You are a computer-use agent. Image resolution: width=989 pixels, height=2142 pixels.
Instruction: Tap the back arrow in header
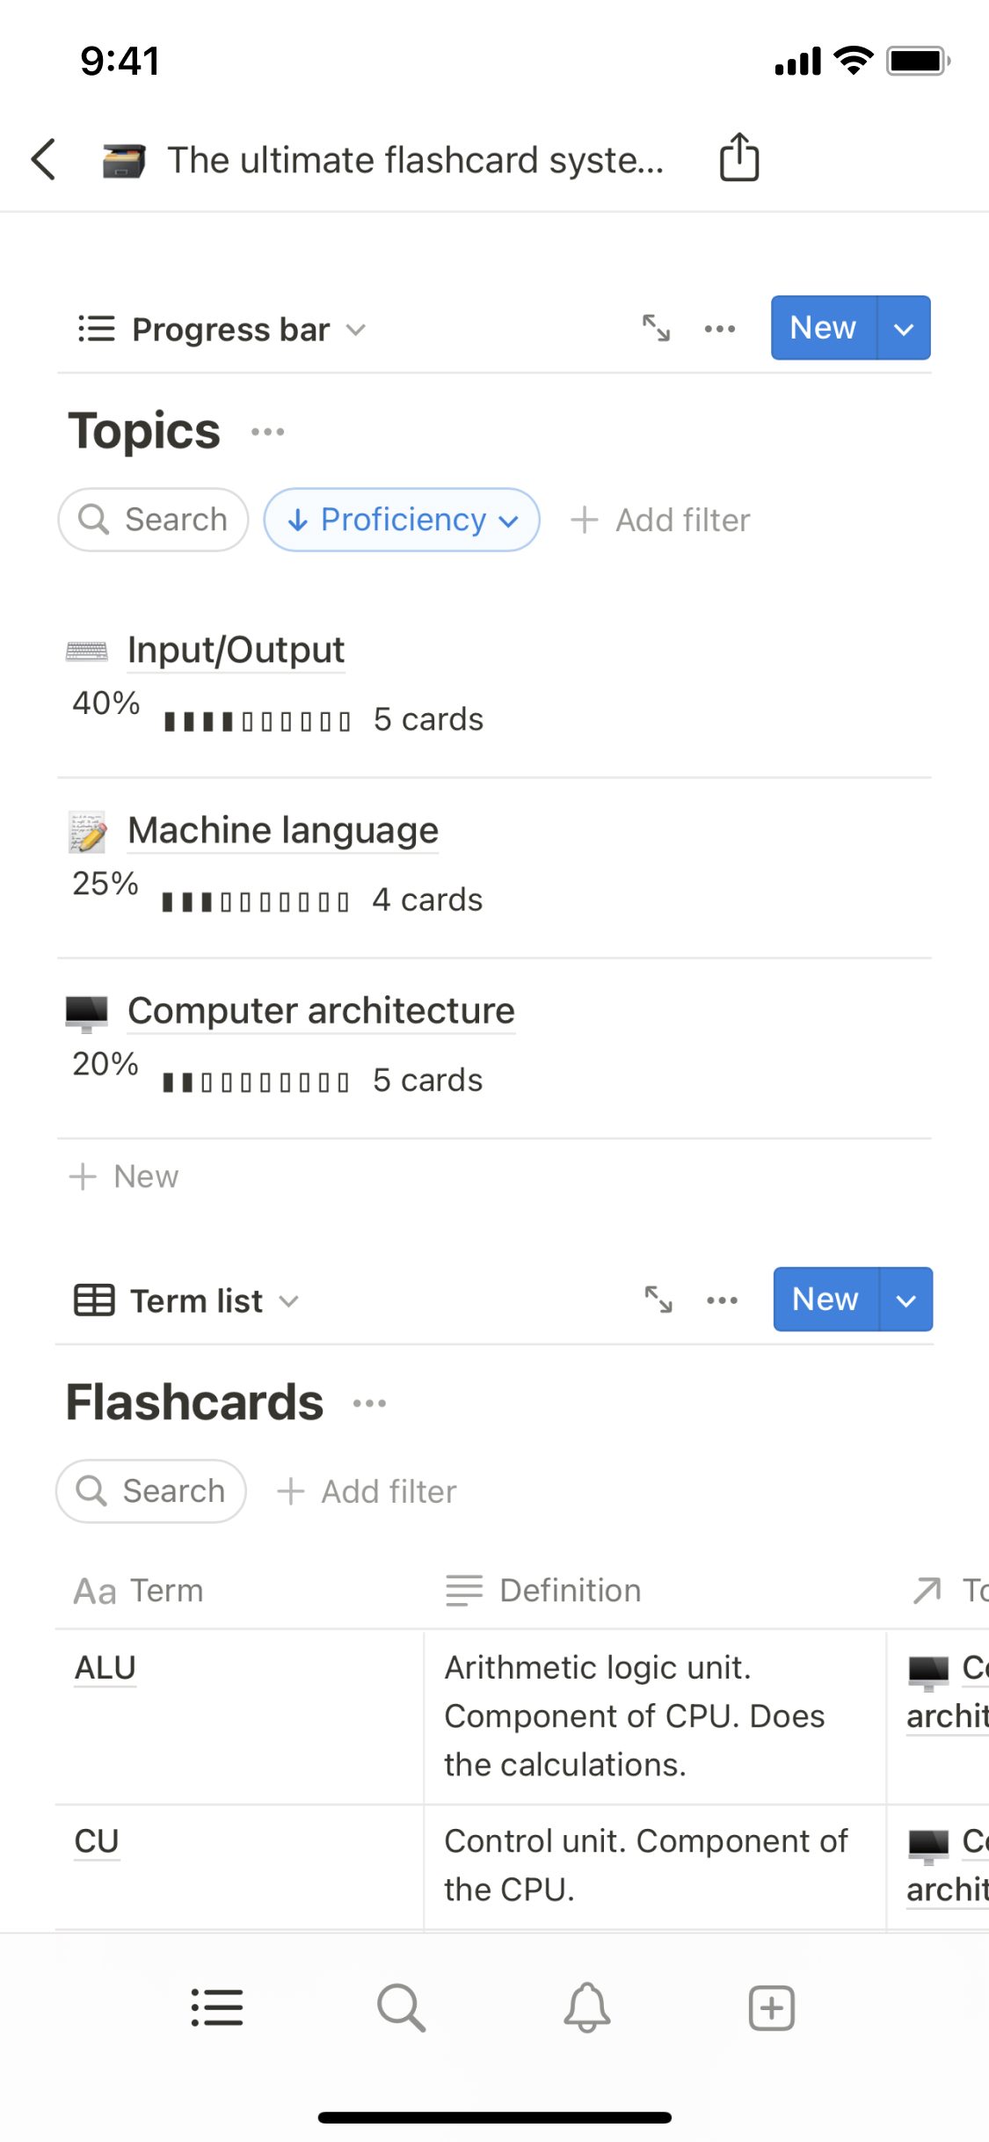(44, 159)
